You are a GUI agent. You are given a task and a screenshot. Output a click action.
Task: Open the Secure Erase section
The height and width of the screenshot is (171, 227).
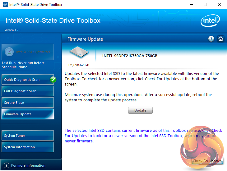28,103
